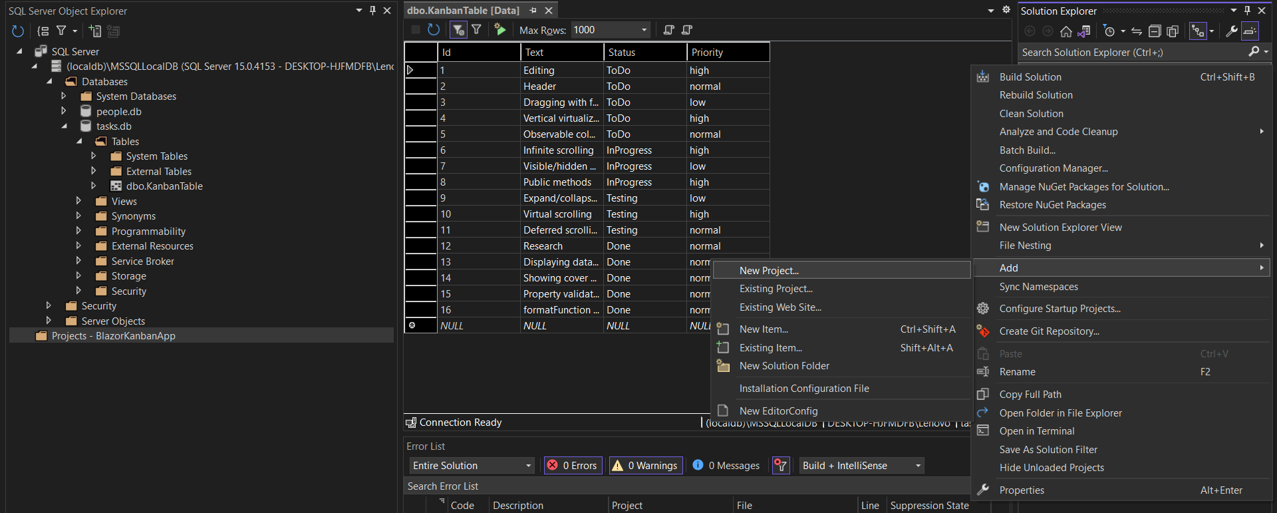Open the Max Rows dropdown
Image resolution: width=1277 pixels, height=513 pixels.
[644, 30]
